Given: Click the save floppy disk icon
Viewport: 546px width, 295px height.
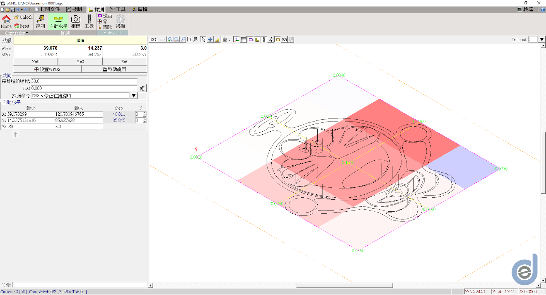Looking at the screenshot, I should coord(13,10).
